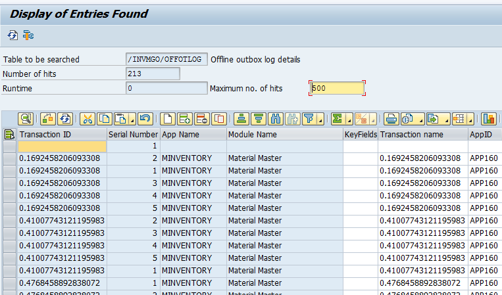This screenshot has height=295, width=502.
Task: Expand the Total sum dropdown
Action: click(349, 120)
